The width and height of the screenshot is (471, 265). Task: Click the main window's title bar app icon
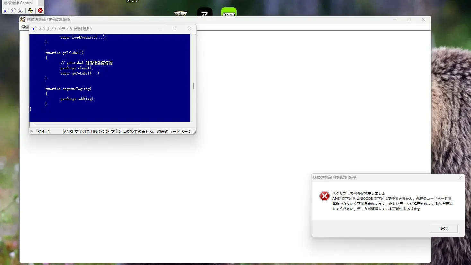(x=22, y=20)
